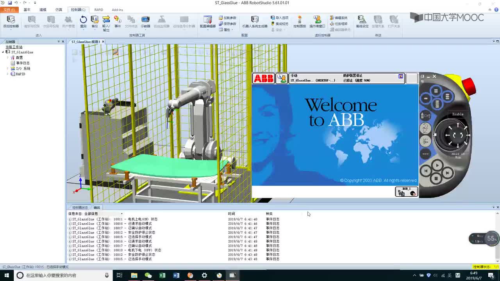Open the 控制面板 (Control Panel)
500x281 pixels.
300,22
